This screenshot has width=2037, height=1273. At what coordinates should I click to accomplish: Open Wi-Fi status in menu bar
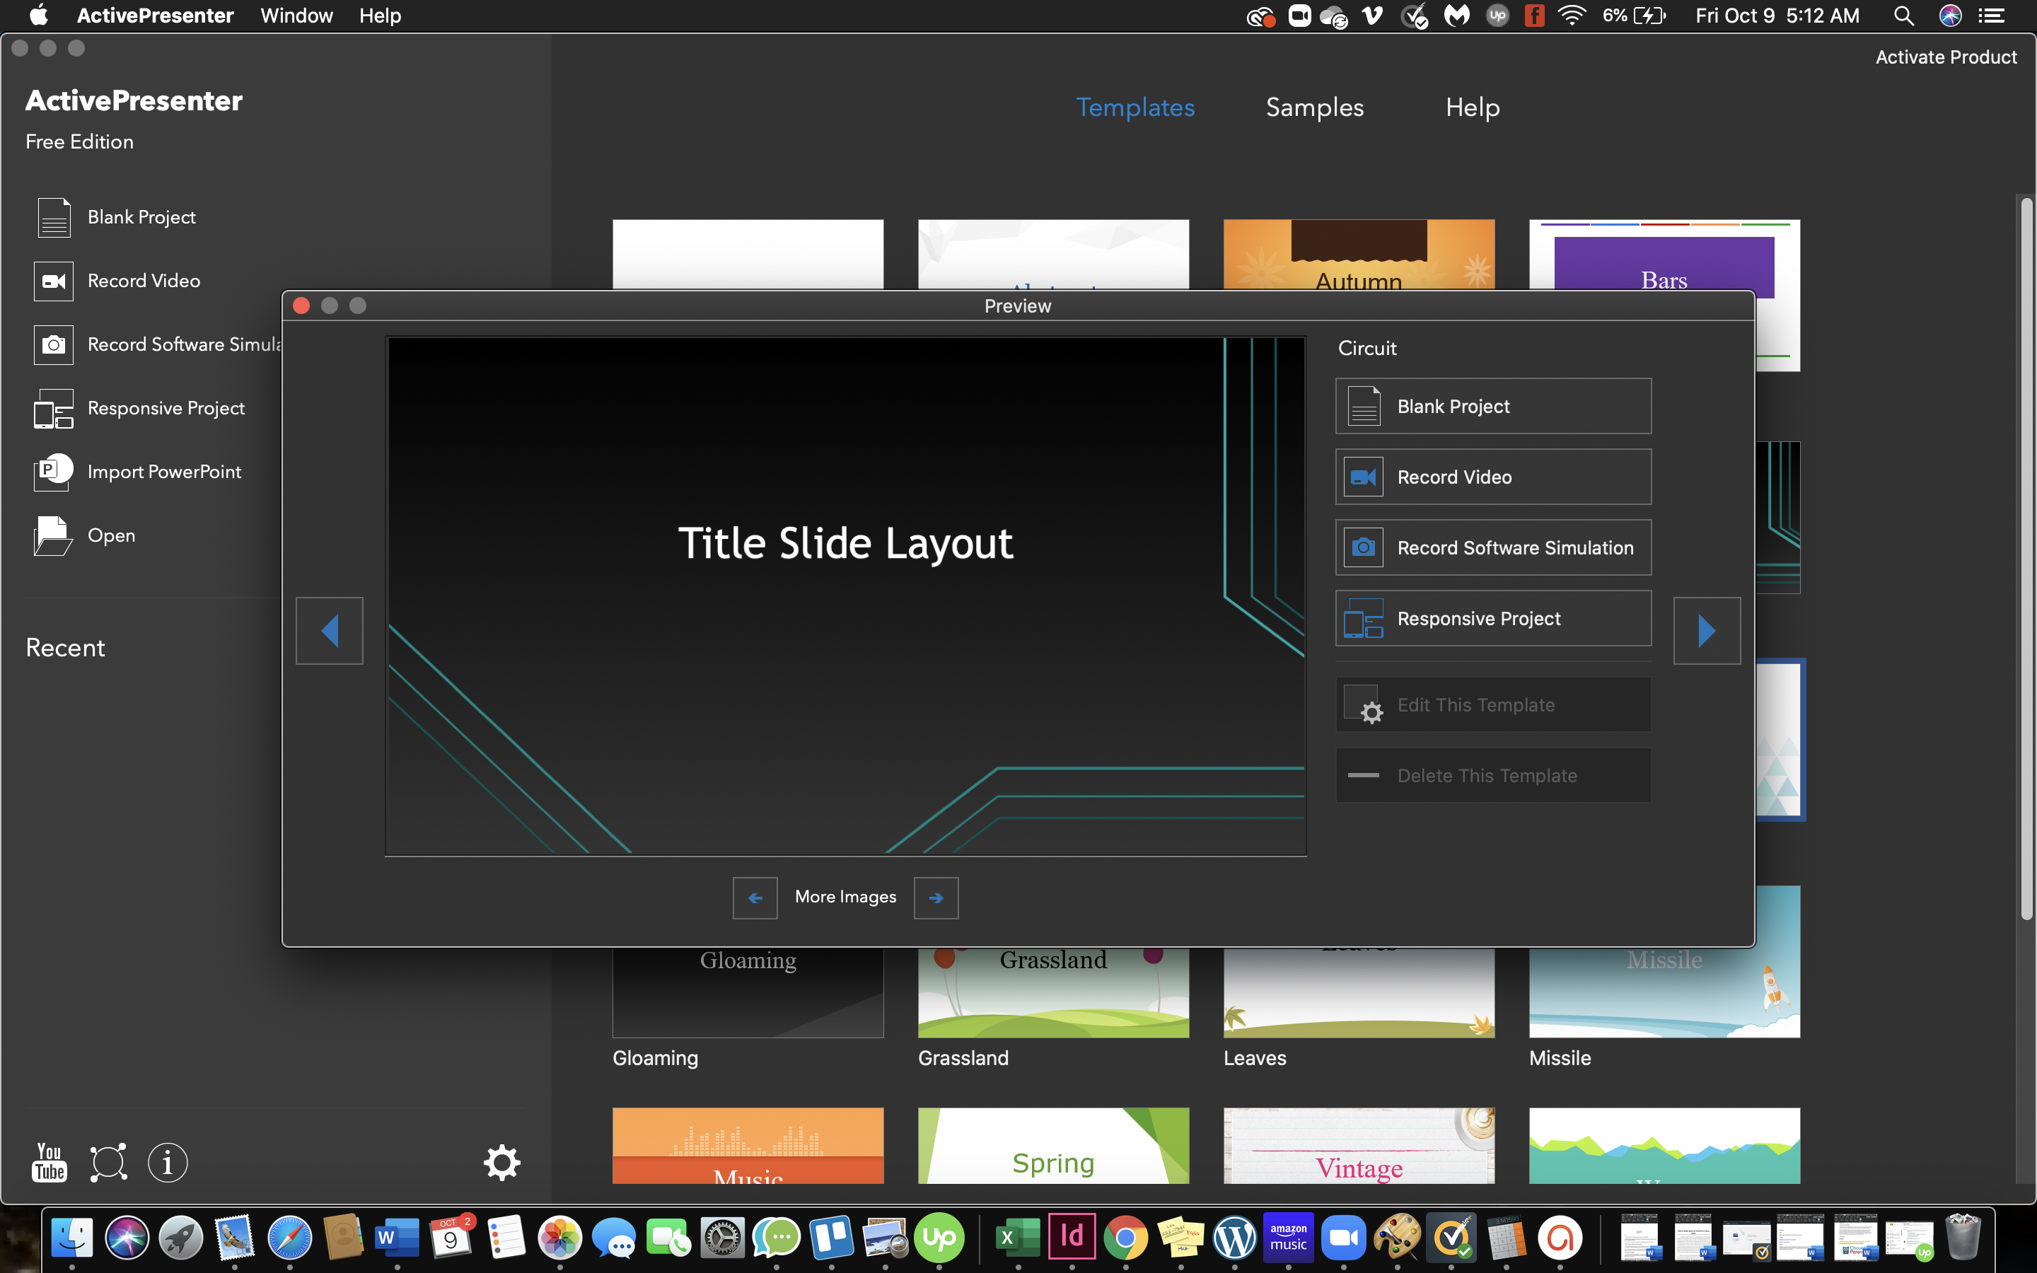(1572, 16)
